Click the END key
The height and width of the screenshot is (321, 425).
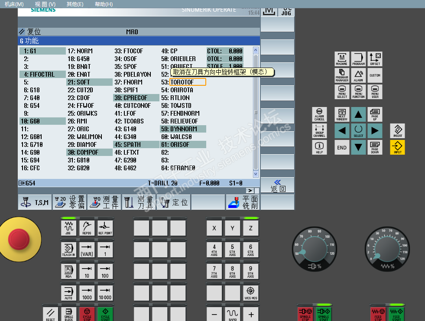[342, 147]
